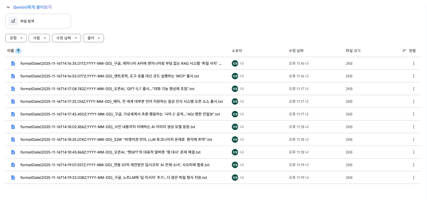Screen dimensions: 427x200
Task: Click the 오후 11:19 나 date of the 노트LM row
Action: 299,178
